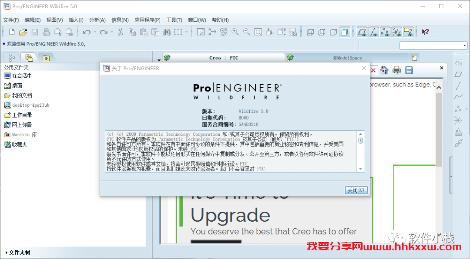Close the embedded browser panel
The height and width of the screenshot is (259, 470).
click(x=441, y=68)
